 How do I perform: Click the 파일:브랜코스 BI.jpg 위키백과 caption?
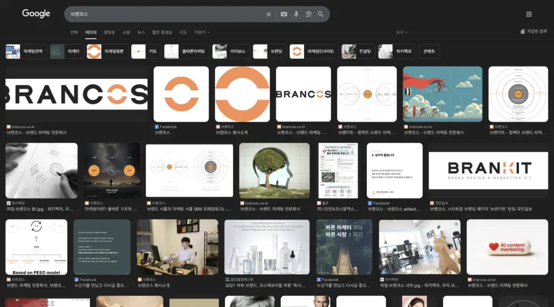coord(40,209)
